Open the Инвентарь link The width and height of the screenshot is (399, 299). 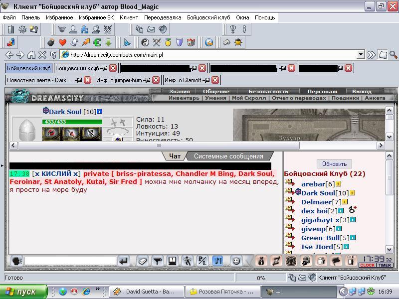(x=184, y=98)
